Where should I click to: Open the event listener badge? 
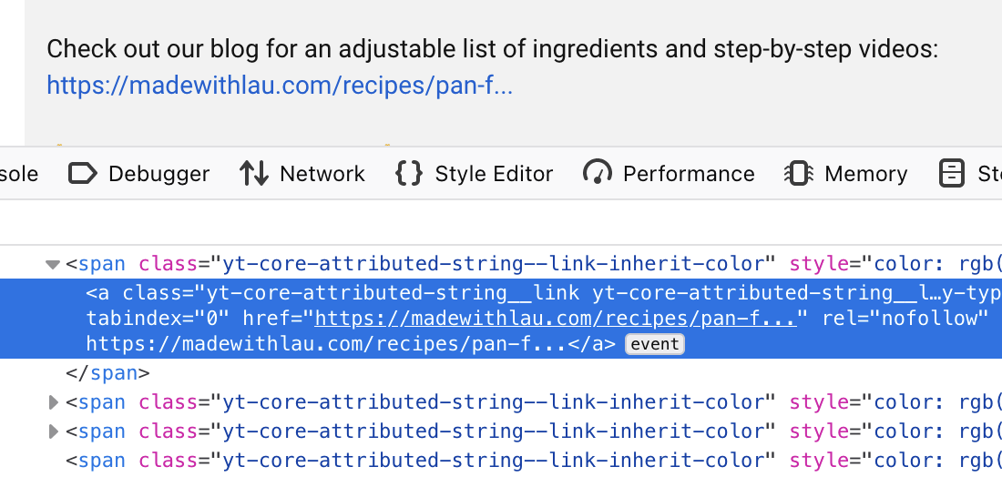pyautogui.click(x=655, y=344)
